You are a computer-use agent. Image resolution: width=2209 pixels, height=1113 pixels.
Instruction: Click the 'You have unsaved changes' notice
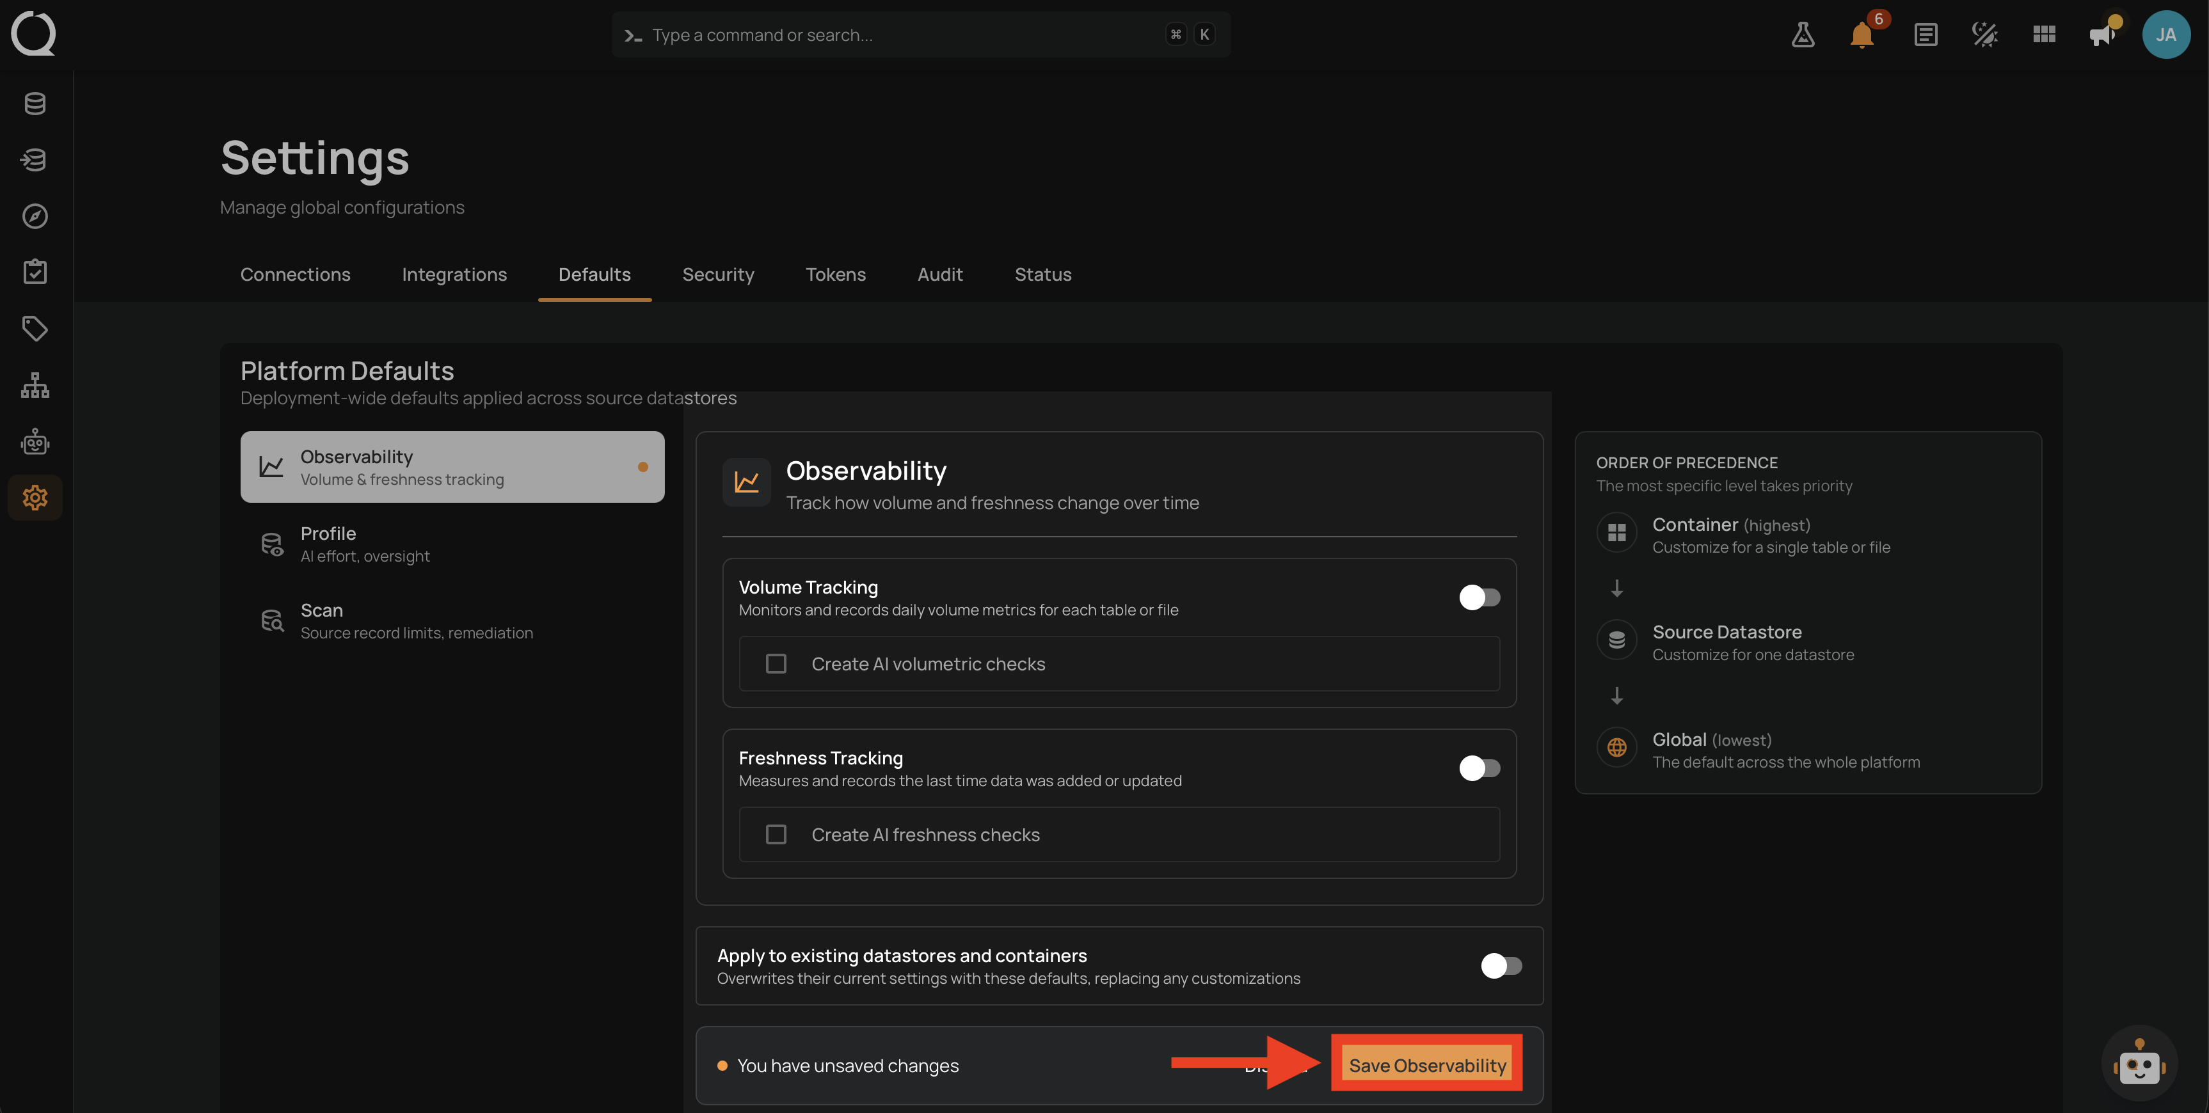pyautogui.click(x=847, y=1065)
